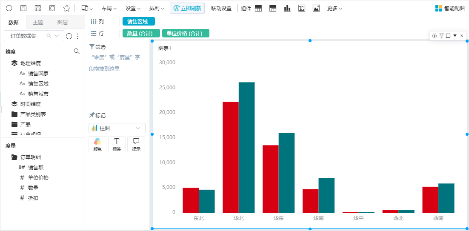Screen dimensions: 469x231
Task: Select the 单位价格 measure in tree
Action: coord(38,177)
